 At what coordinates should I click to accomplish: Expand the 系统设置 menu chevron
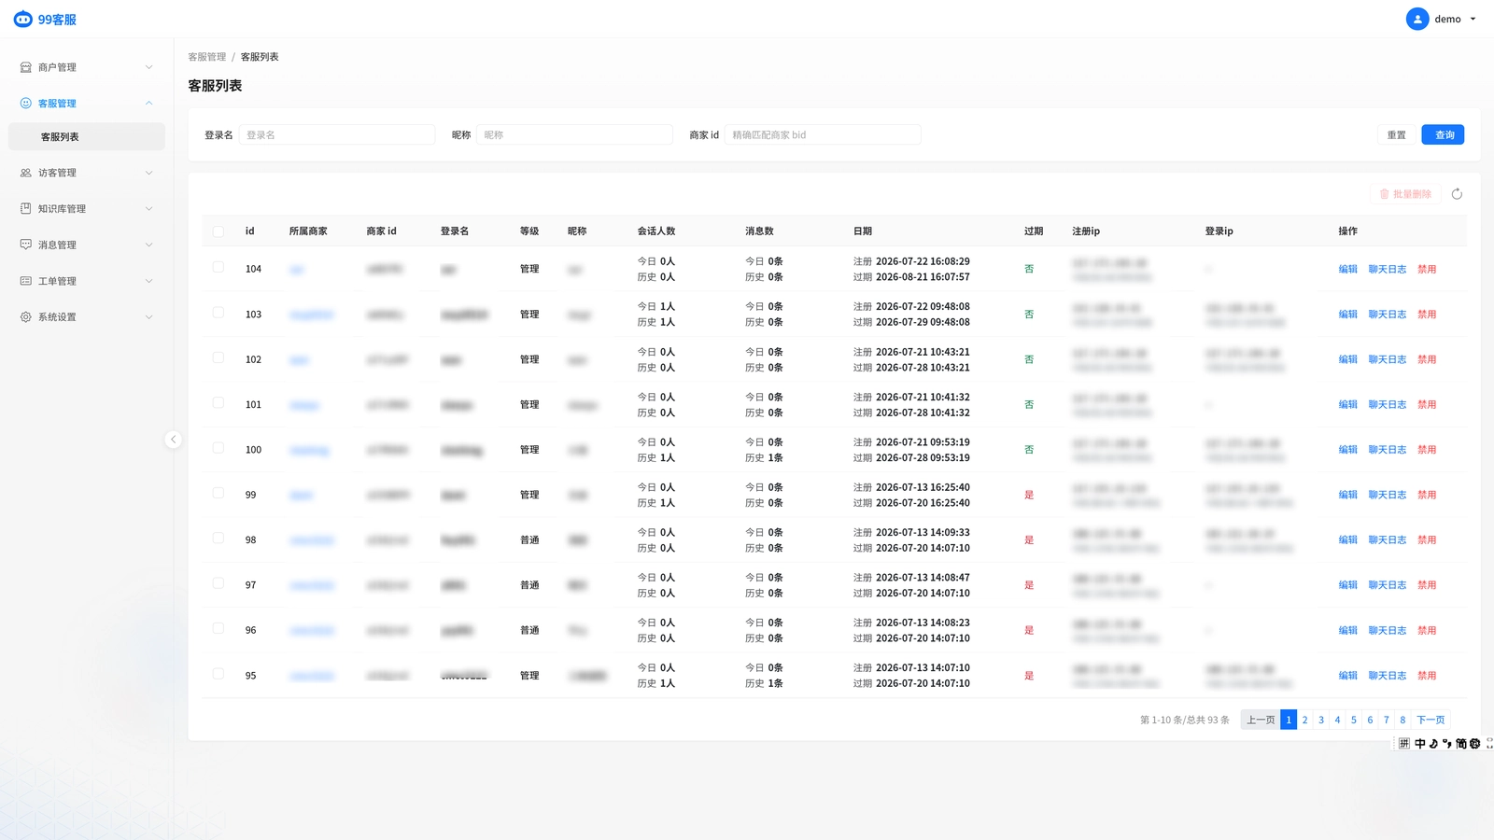click(148, 317)
